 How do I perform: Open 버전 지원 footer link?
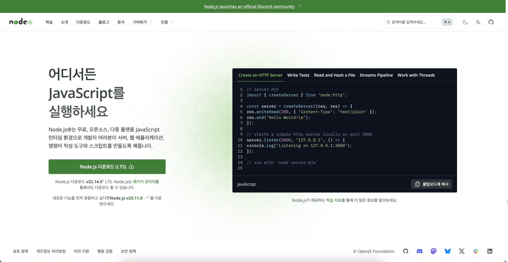(81, 251)
